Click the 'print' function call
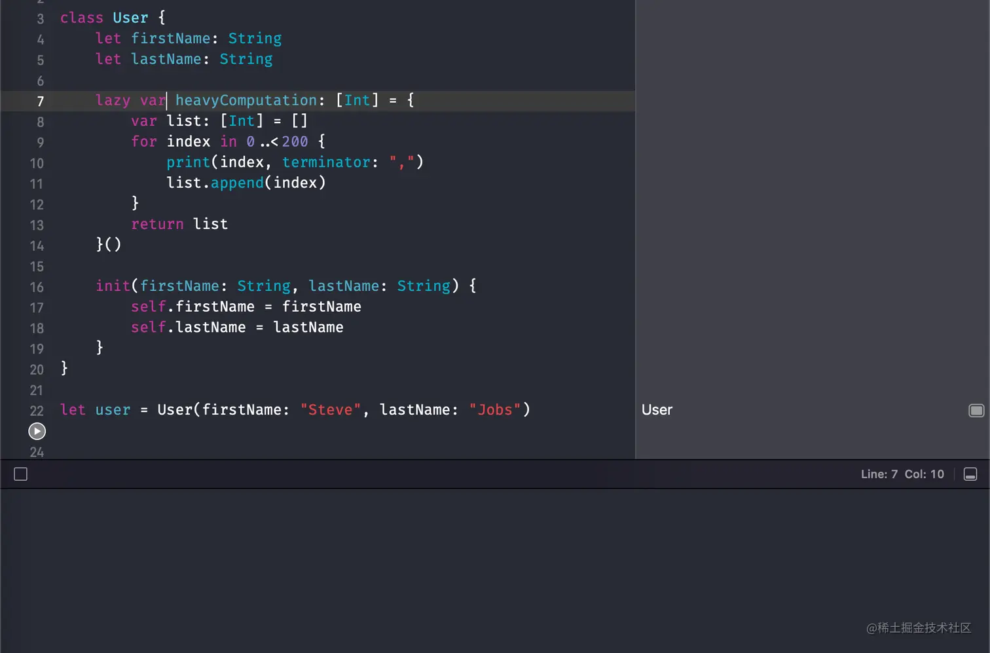This screenshot has height=653, width=990. pyautogui.click(x=188, y=162)
